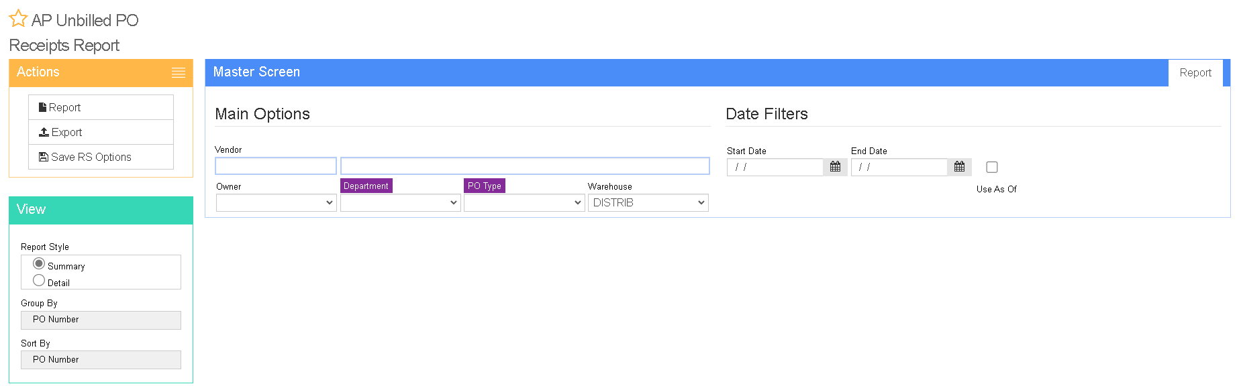Run the Report action
Image resolution: width=1237 pixels, height=388 pixels.
(101, 107)
